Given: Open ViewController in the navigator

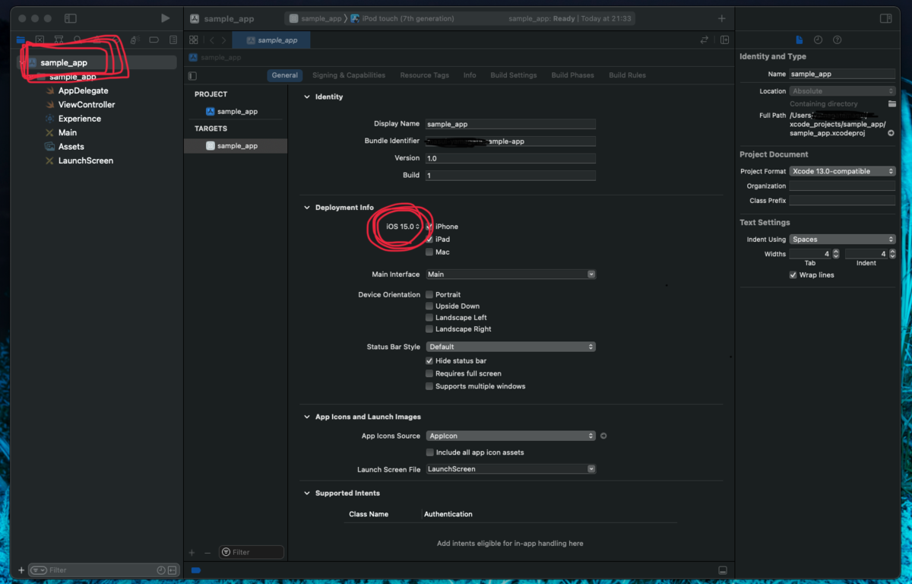Looking at the screenshot, I should [x=87, y=105].
